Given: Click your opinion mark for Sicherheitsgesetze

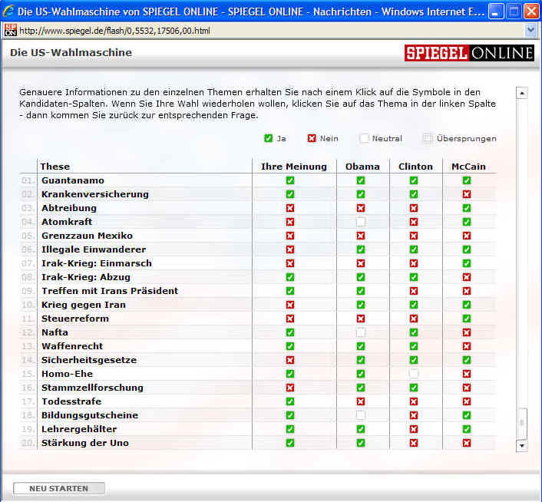Looking at the screenshot, I should point(290,360).
